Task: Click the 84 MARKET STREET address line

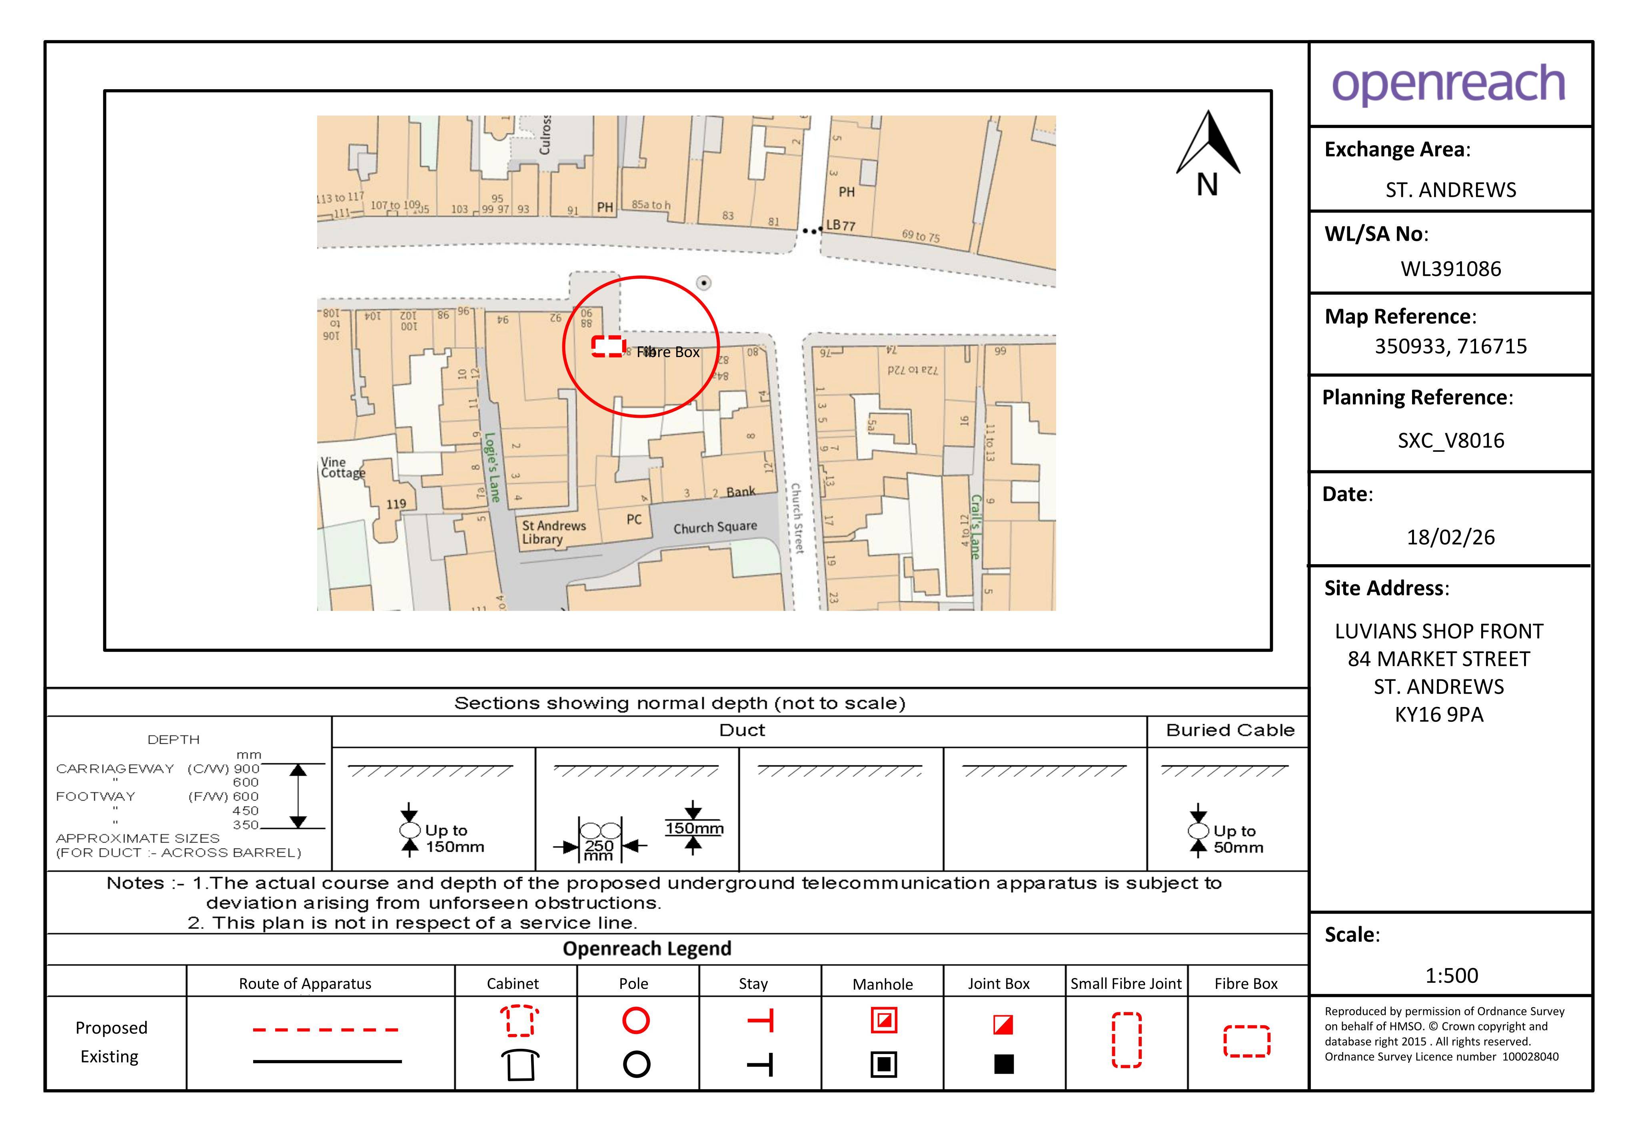Action: click(1438, 659)
